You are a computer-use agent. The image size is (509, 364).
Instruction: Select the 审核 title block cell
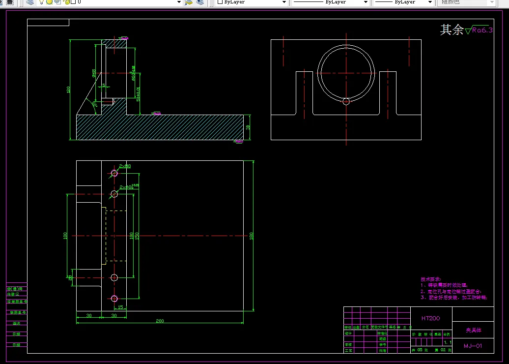[348, 344]
